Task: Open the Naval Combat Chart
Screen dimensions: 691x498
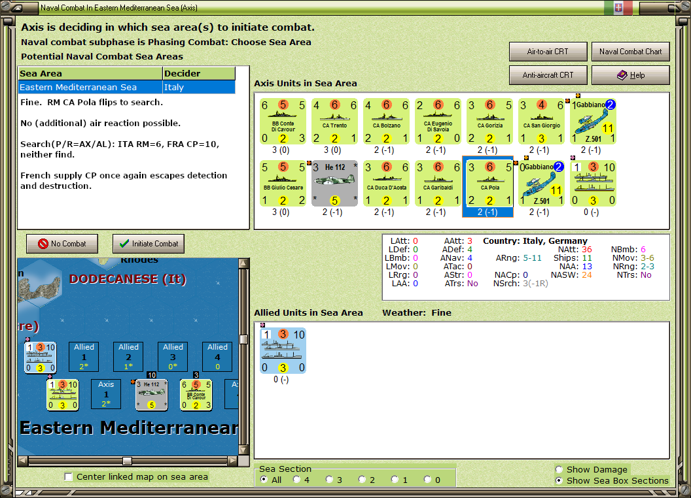Action: pyautogui.click(x=630, y=52)
